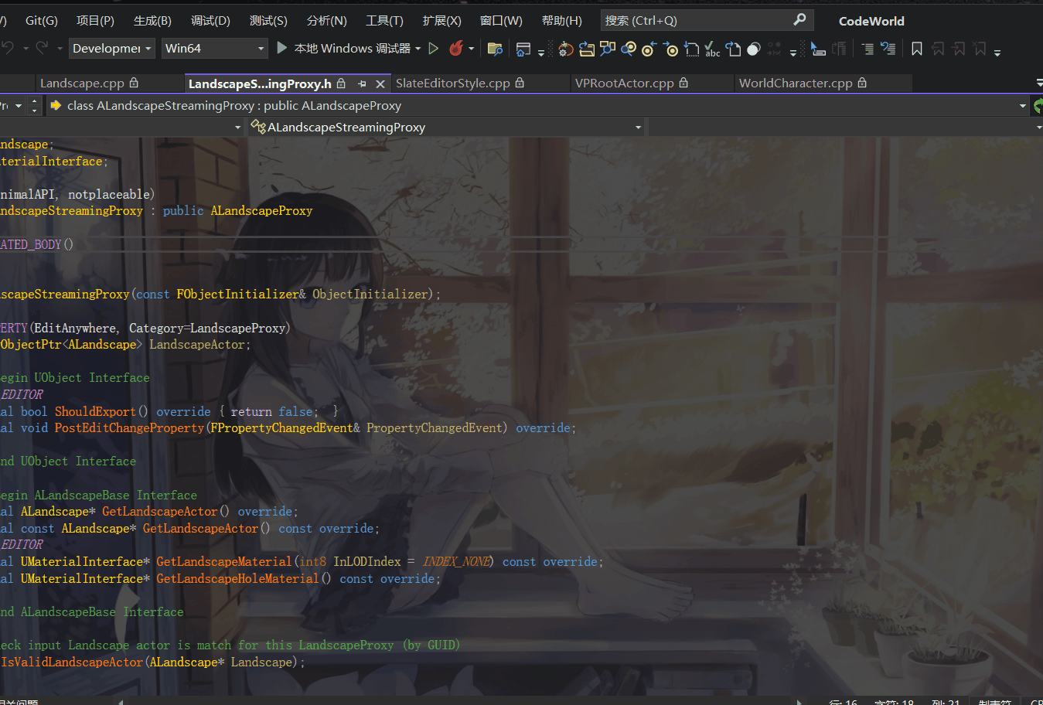Clear all bookmarks icon
Viewport: 1043px width, 705px height.
[980, 49]
